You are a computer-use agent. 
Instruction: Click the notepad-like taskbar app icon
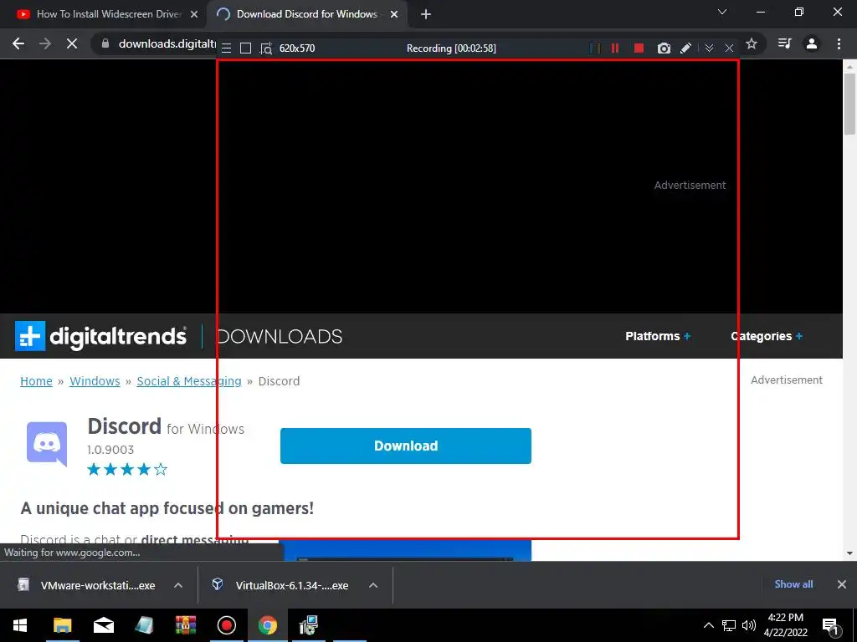144,625
